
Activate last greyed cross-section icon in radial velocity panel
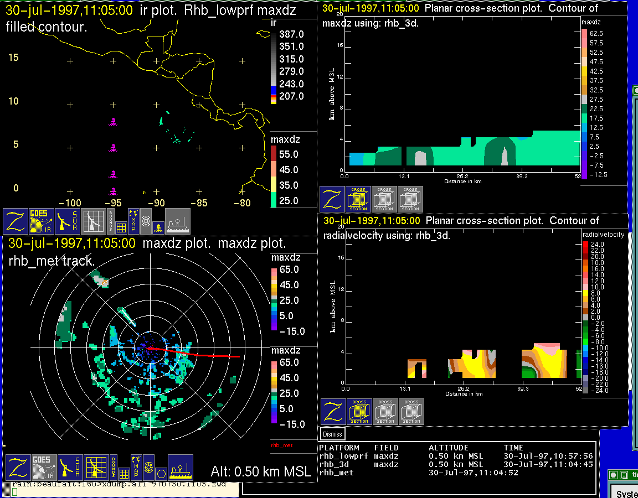tap(411, 412)
